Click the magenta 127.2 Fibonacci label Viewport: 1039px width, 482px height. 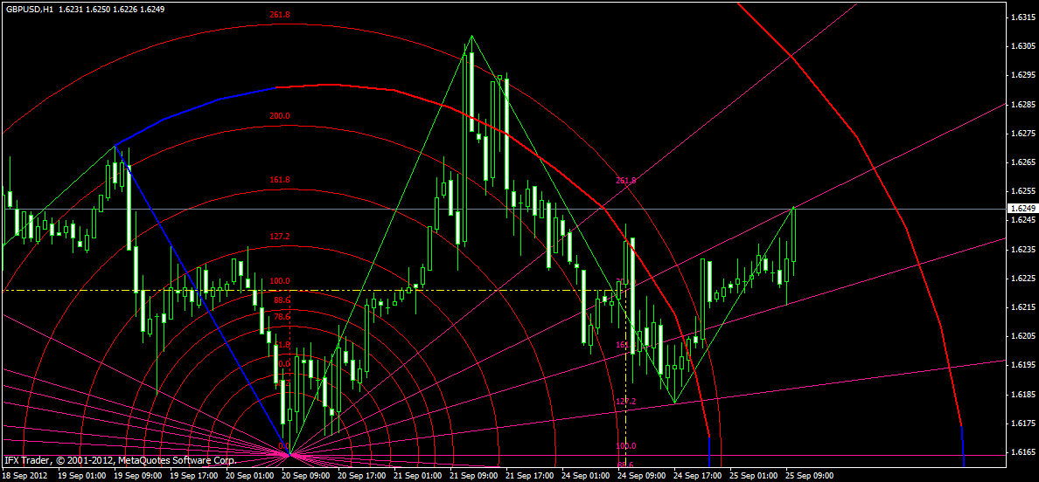point(625,402)
